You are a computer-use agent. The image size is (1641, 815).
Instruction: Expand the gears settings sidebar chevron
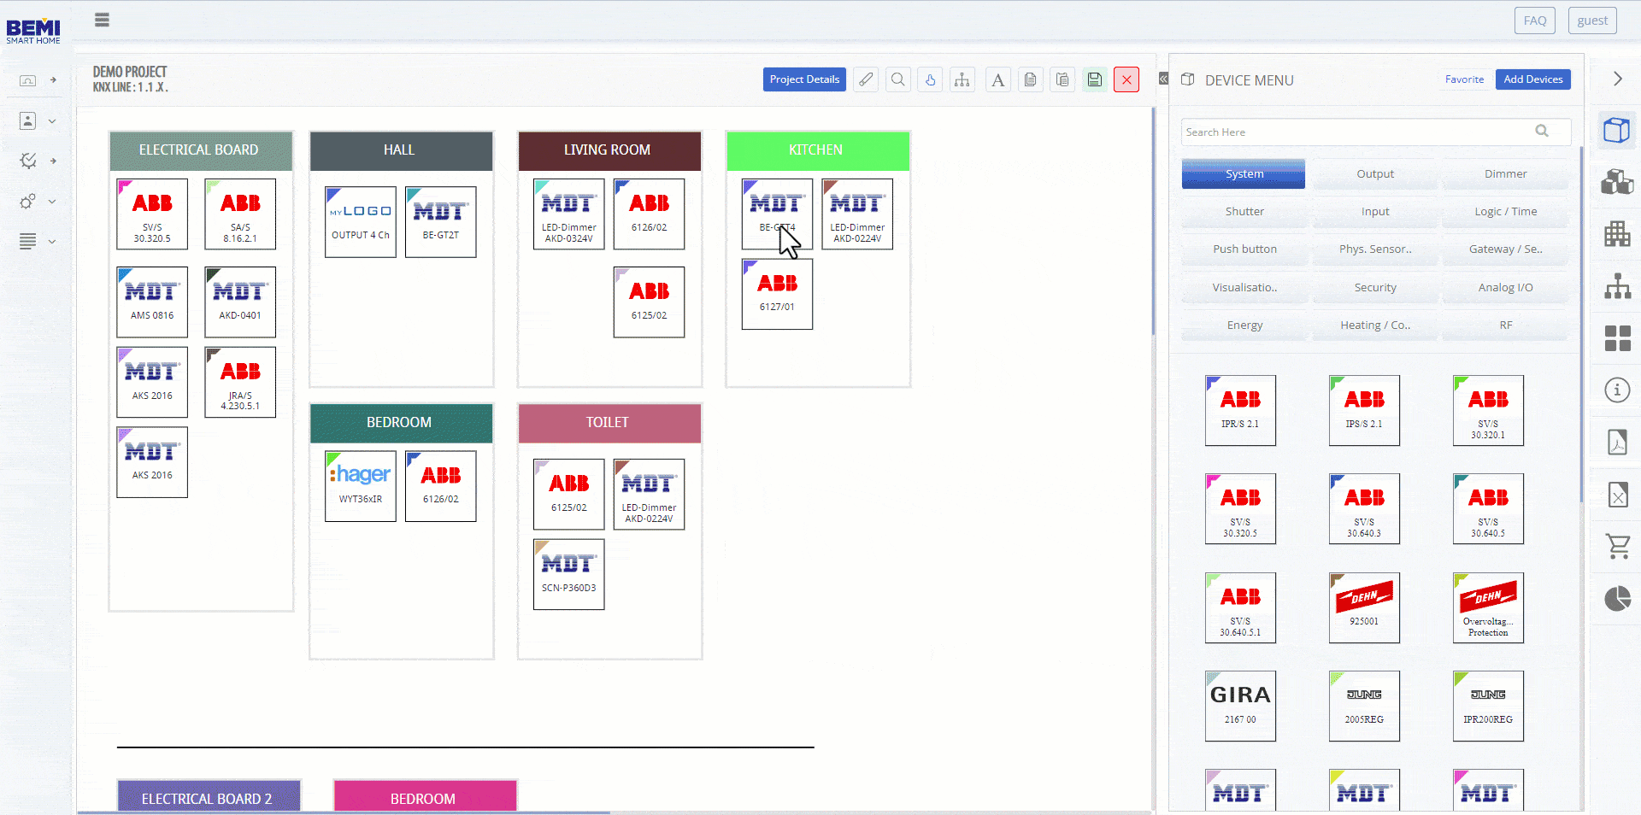point(52,202)
